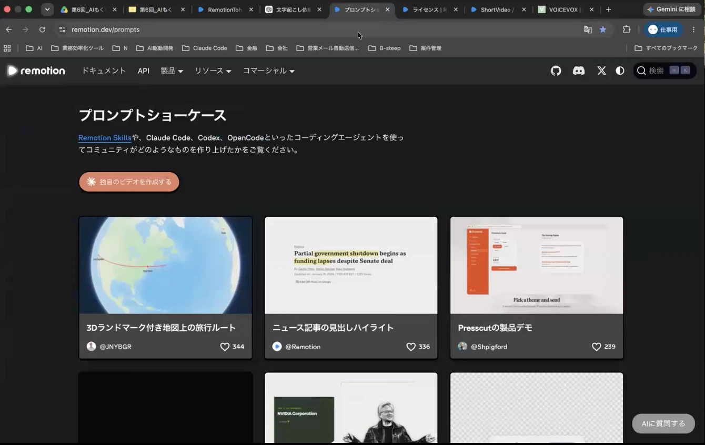Reload the page in the browser

coord(42,29)
